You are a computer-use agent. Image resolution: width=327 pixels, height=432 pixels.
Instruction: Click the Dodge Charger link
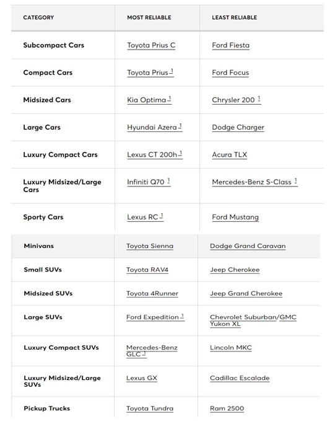(238, 127)
